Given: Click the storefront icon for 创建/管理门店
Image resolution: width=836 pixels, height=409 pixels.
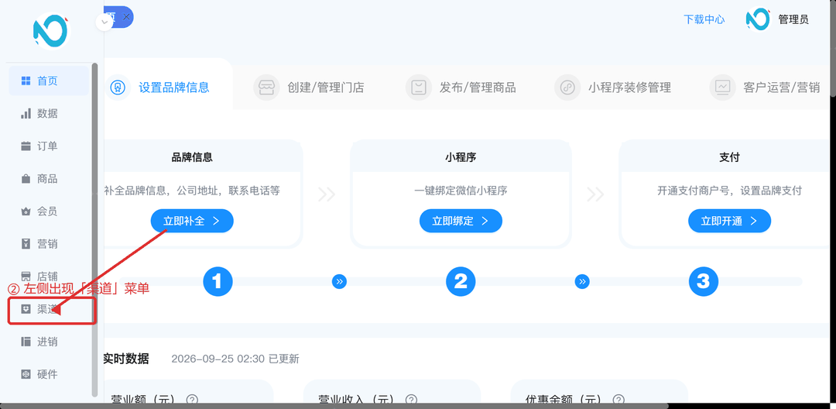Looking at the screenshot, I should [266, 88].
